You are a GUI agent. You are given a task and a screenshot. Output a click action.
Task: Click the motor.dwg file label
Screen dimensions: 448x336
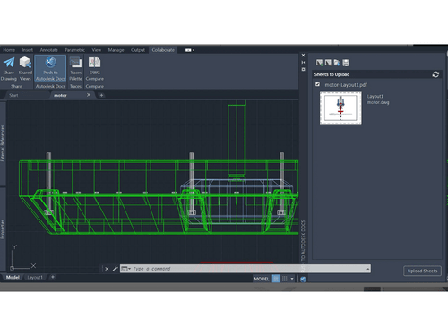point(378,102)
